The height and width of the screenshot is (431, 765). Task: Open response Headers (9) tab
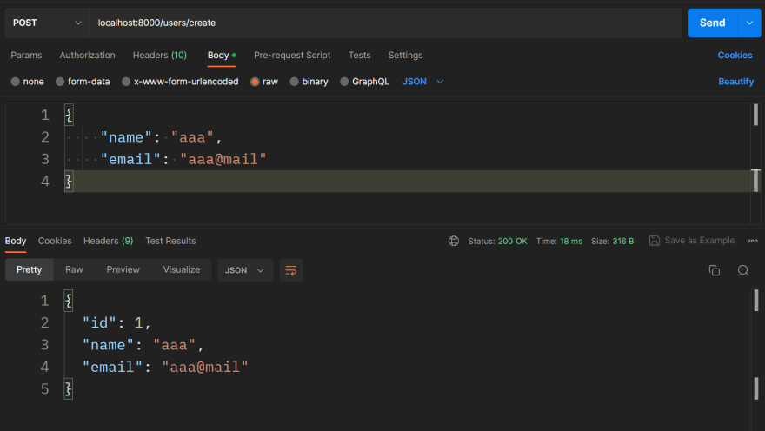[109, 241]
